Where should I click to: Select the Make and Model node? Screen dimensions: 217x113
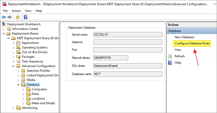click(43, 103)
